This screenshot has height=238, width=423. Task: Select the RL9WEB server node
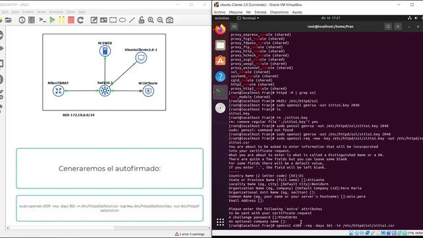(105, 51)
